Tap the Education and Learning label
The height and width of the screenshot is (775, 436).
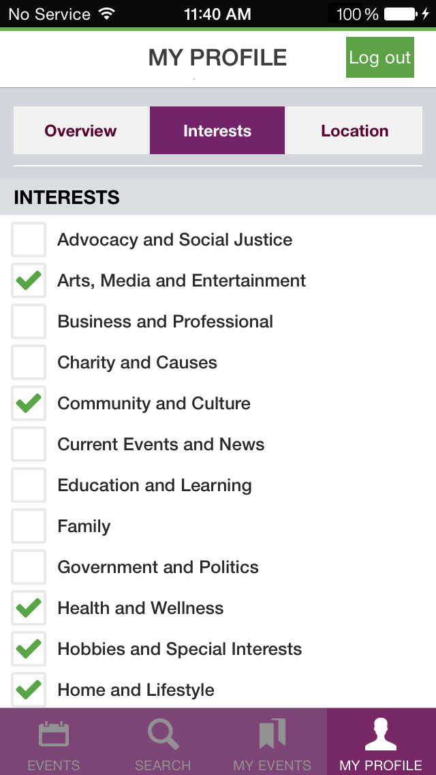click(155, 485)
